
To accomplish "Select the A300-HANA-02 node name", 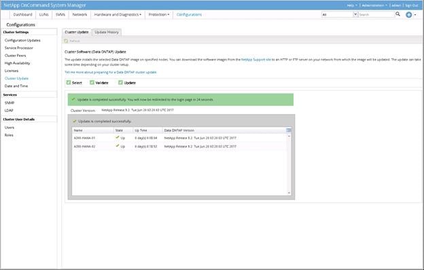I will tap(84, 147).
